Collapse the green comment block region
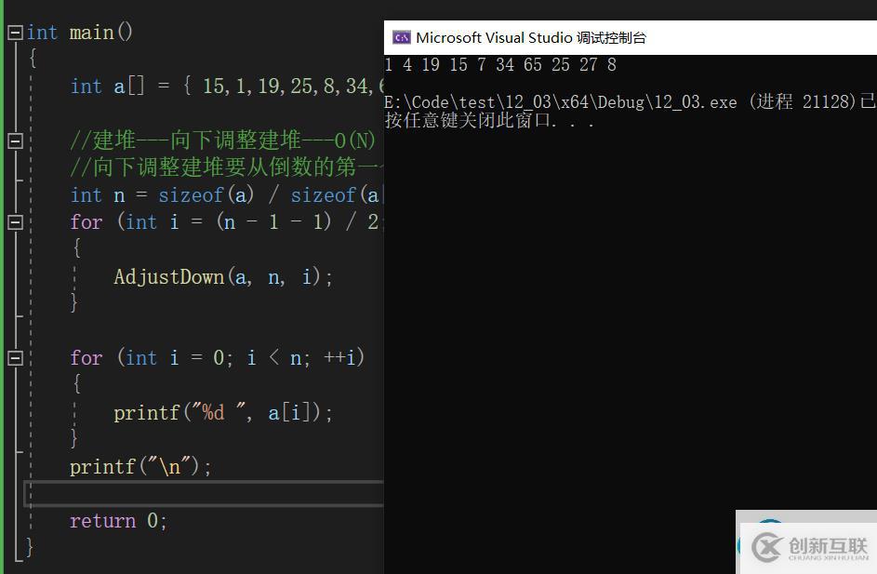The image size is (877, 574). 15,140
